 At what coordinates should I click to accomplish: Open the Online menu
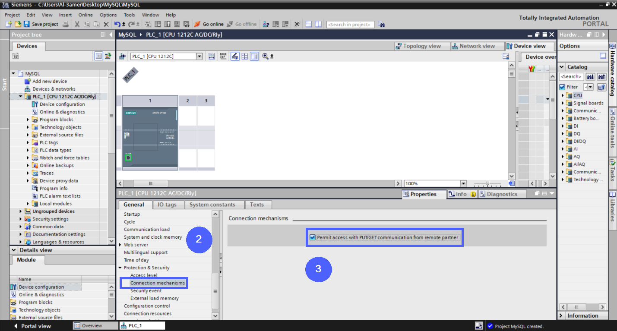(85, 15)
